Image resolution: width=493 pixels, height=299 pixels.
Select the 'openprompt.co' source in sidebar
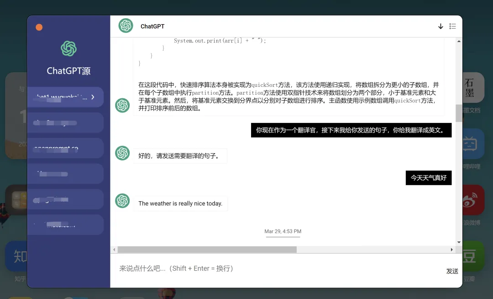(65, 148)
